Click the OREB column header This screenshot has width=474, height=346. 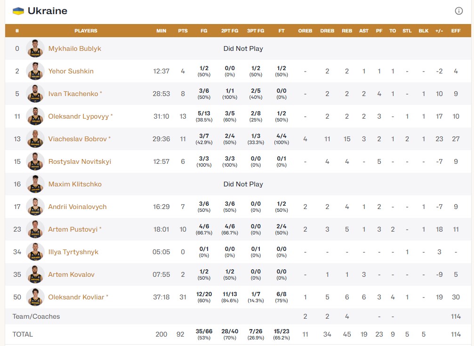pos(305,31)
